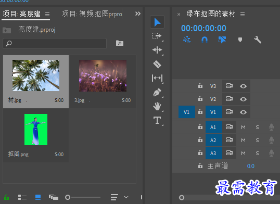This screenshot has width=280, height=204.
Task: Select the Ripple Edit tool
Action: click(x=157, y=50)
